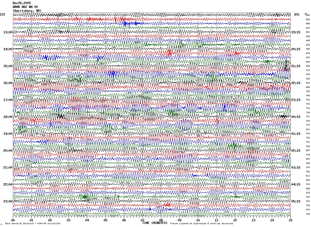311x227 pixels.
Task: Click the "Traces clipped at plus/minus 5 vertical divisions" note
Action: click(202, 224)
